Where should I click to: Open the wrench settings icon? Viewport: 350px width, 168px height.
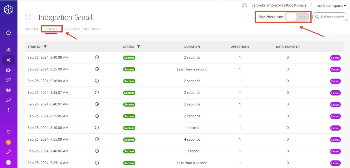click(9, 152)
